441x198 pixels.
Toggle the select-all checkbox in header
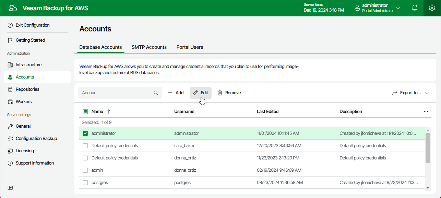coord(85,112)
